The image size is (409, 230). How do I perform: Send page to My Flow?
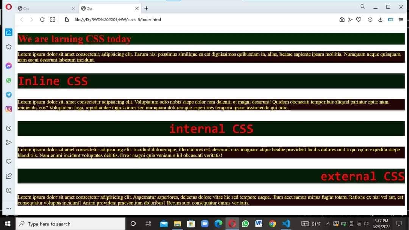[x=350, y=19]
